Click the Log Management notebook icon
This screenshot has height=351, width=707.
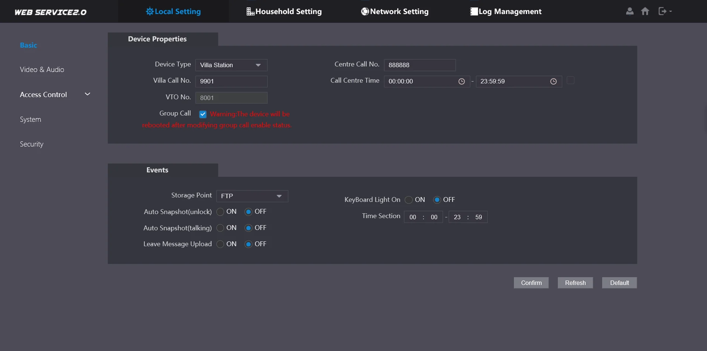(x=474, y=11)
